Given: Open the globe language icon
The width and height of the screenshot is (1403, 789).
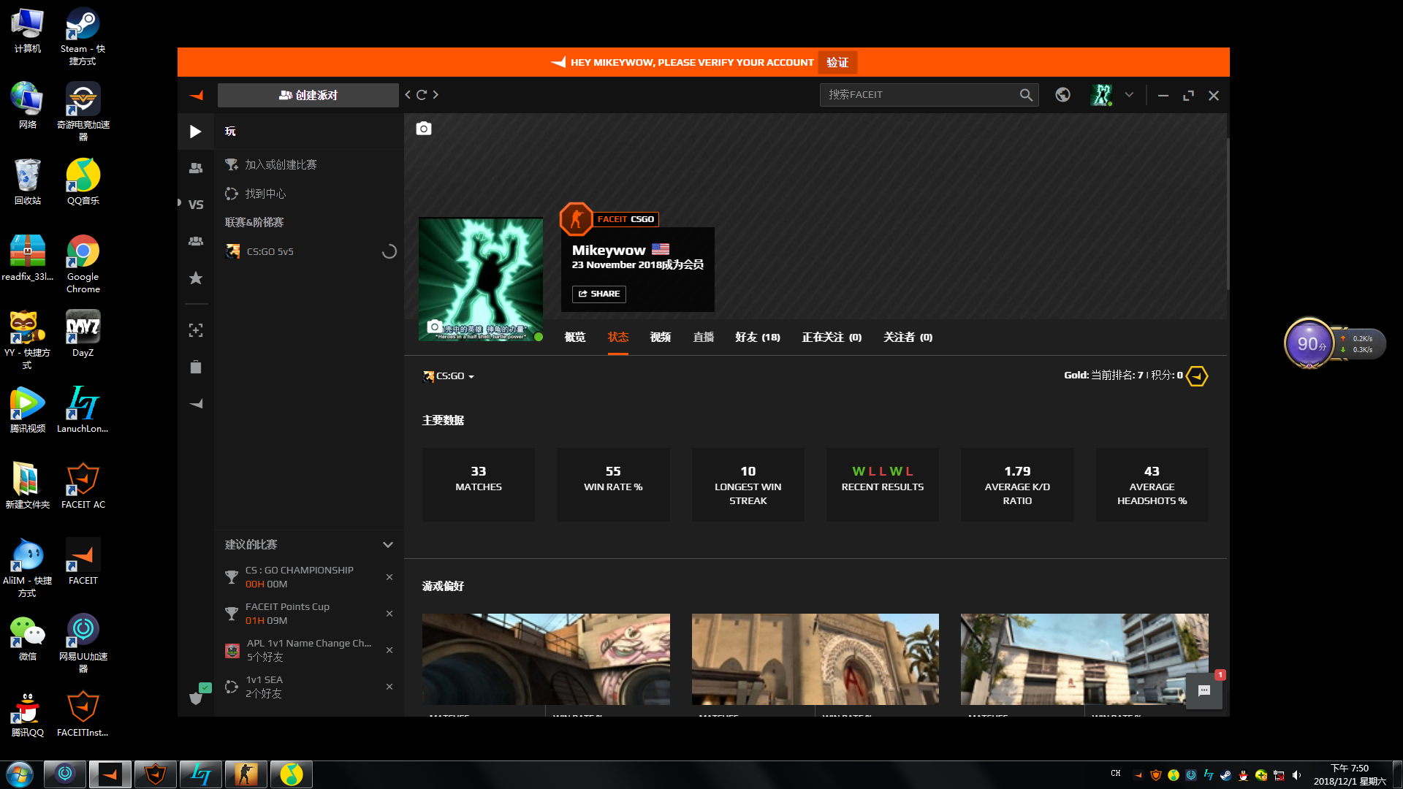Looking at the screenshot, I should click(1063, 95).
